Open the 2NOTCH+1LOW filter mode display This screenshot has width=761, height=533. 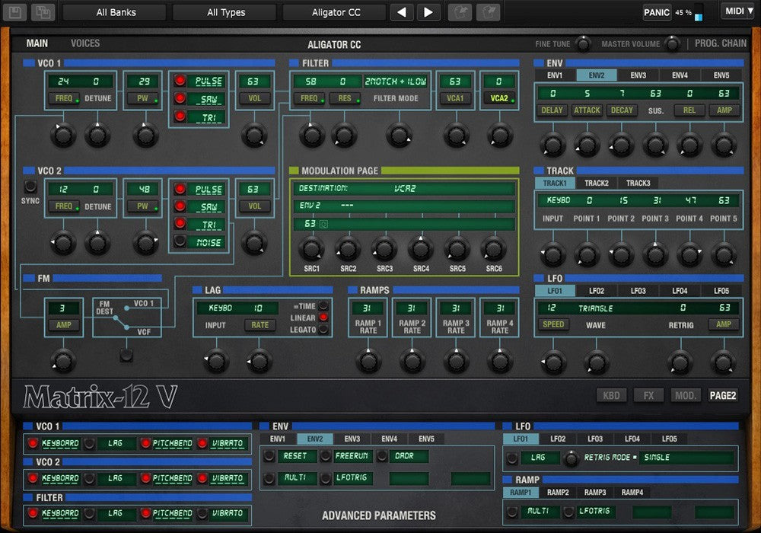396,81
